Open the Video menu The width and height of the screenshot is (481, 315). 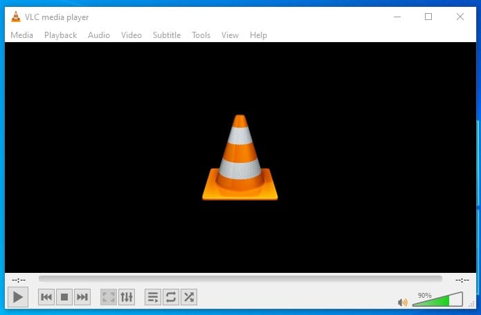click(131, 35)
